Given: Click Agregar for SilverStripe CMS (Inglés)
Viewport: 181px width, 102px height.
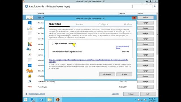Looking at the screenshot, I should coord(145,81).
